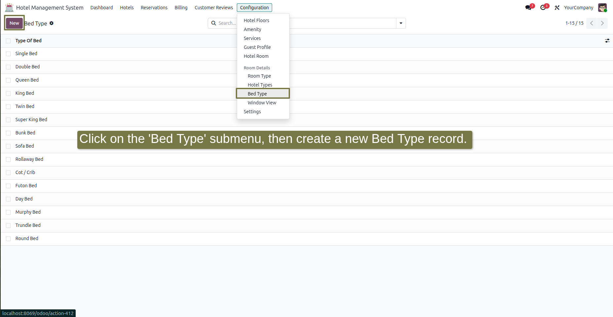
Task: Open the activities clock icon
Action: [543, 8]
